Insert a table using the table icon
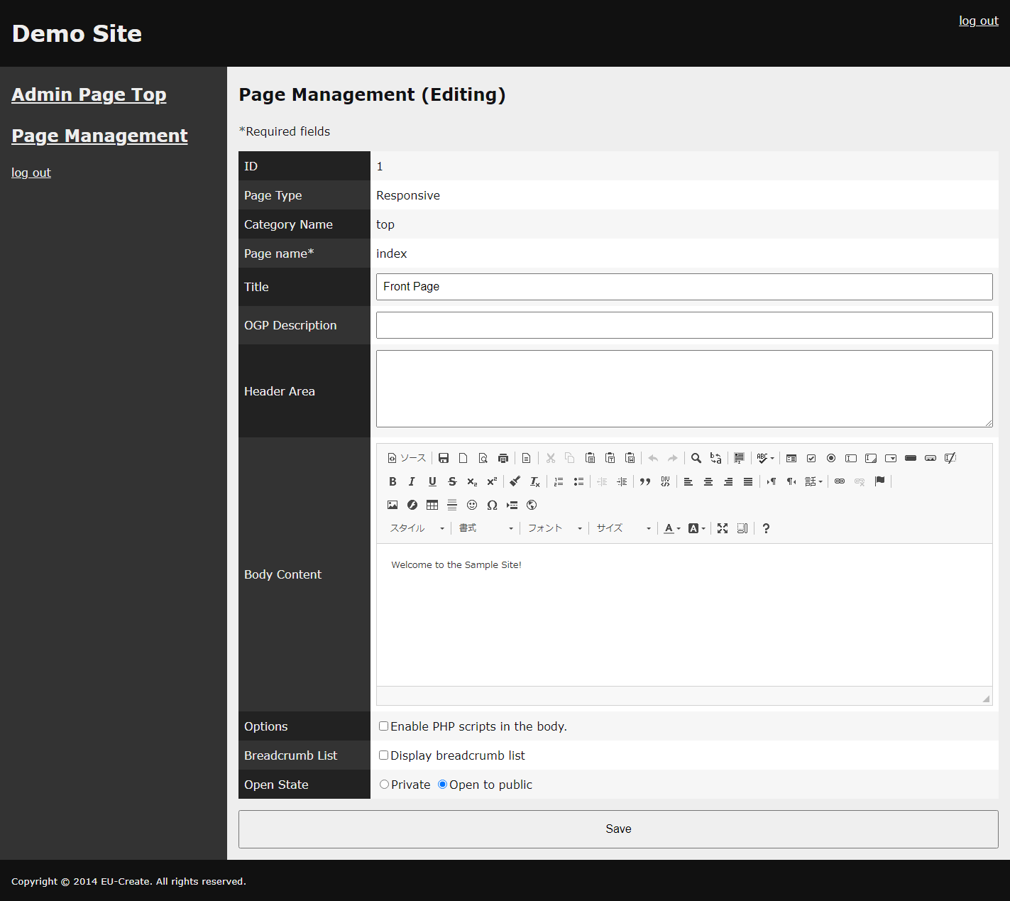Screen dimensions: 1010x901 coord(432,505)
